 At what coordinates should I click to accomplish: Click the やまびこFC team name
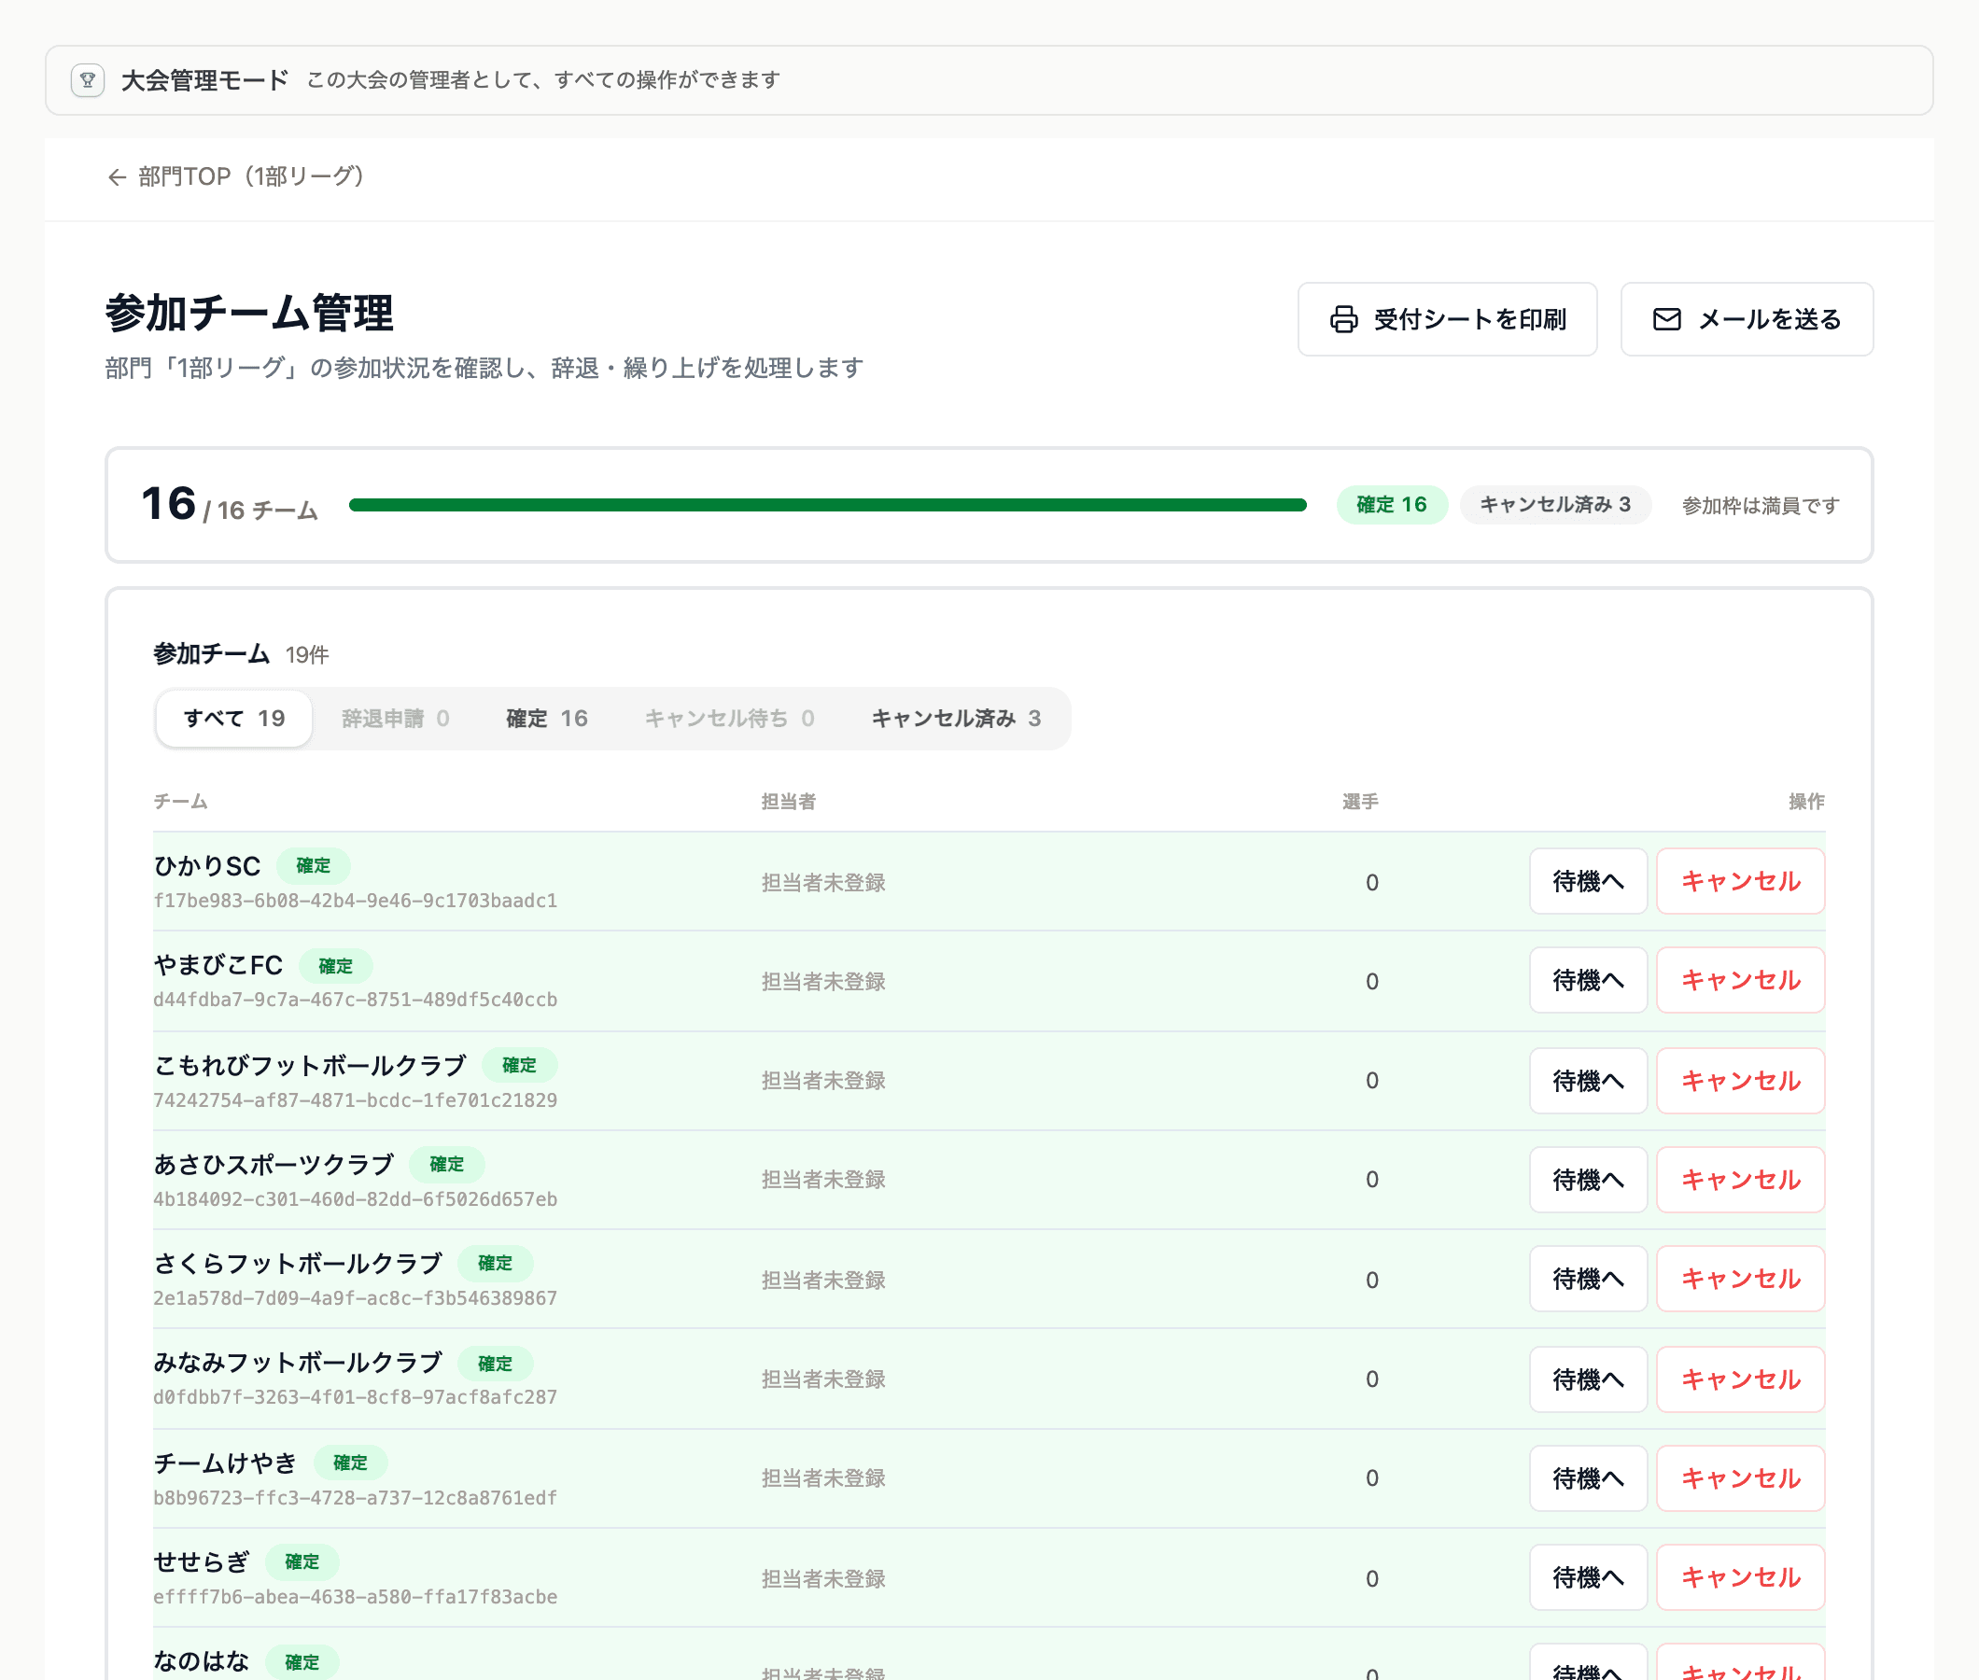(x=218, y=966)
